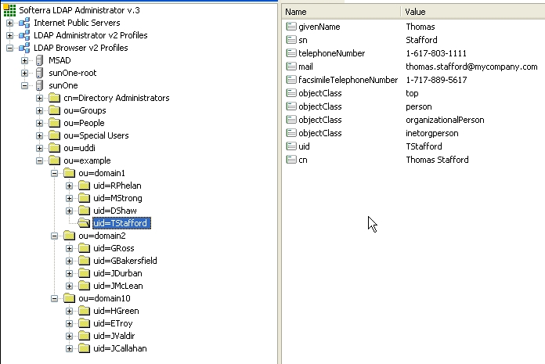Image resolution: width=545 pixels, height=364 pixels.
Task: Click the LDAP Browser v2 Profiles icon
Action: click(24, 48)
